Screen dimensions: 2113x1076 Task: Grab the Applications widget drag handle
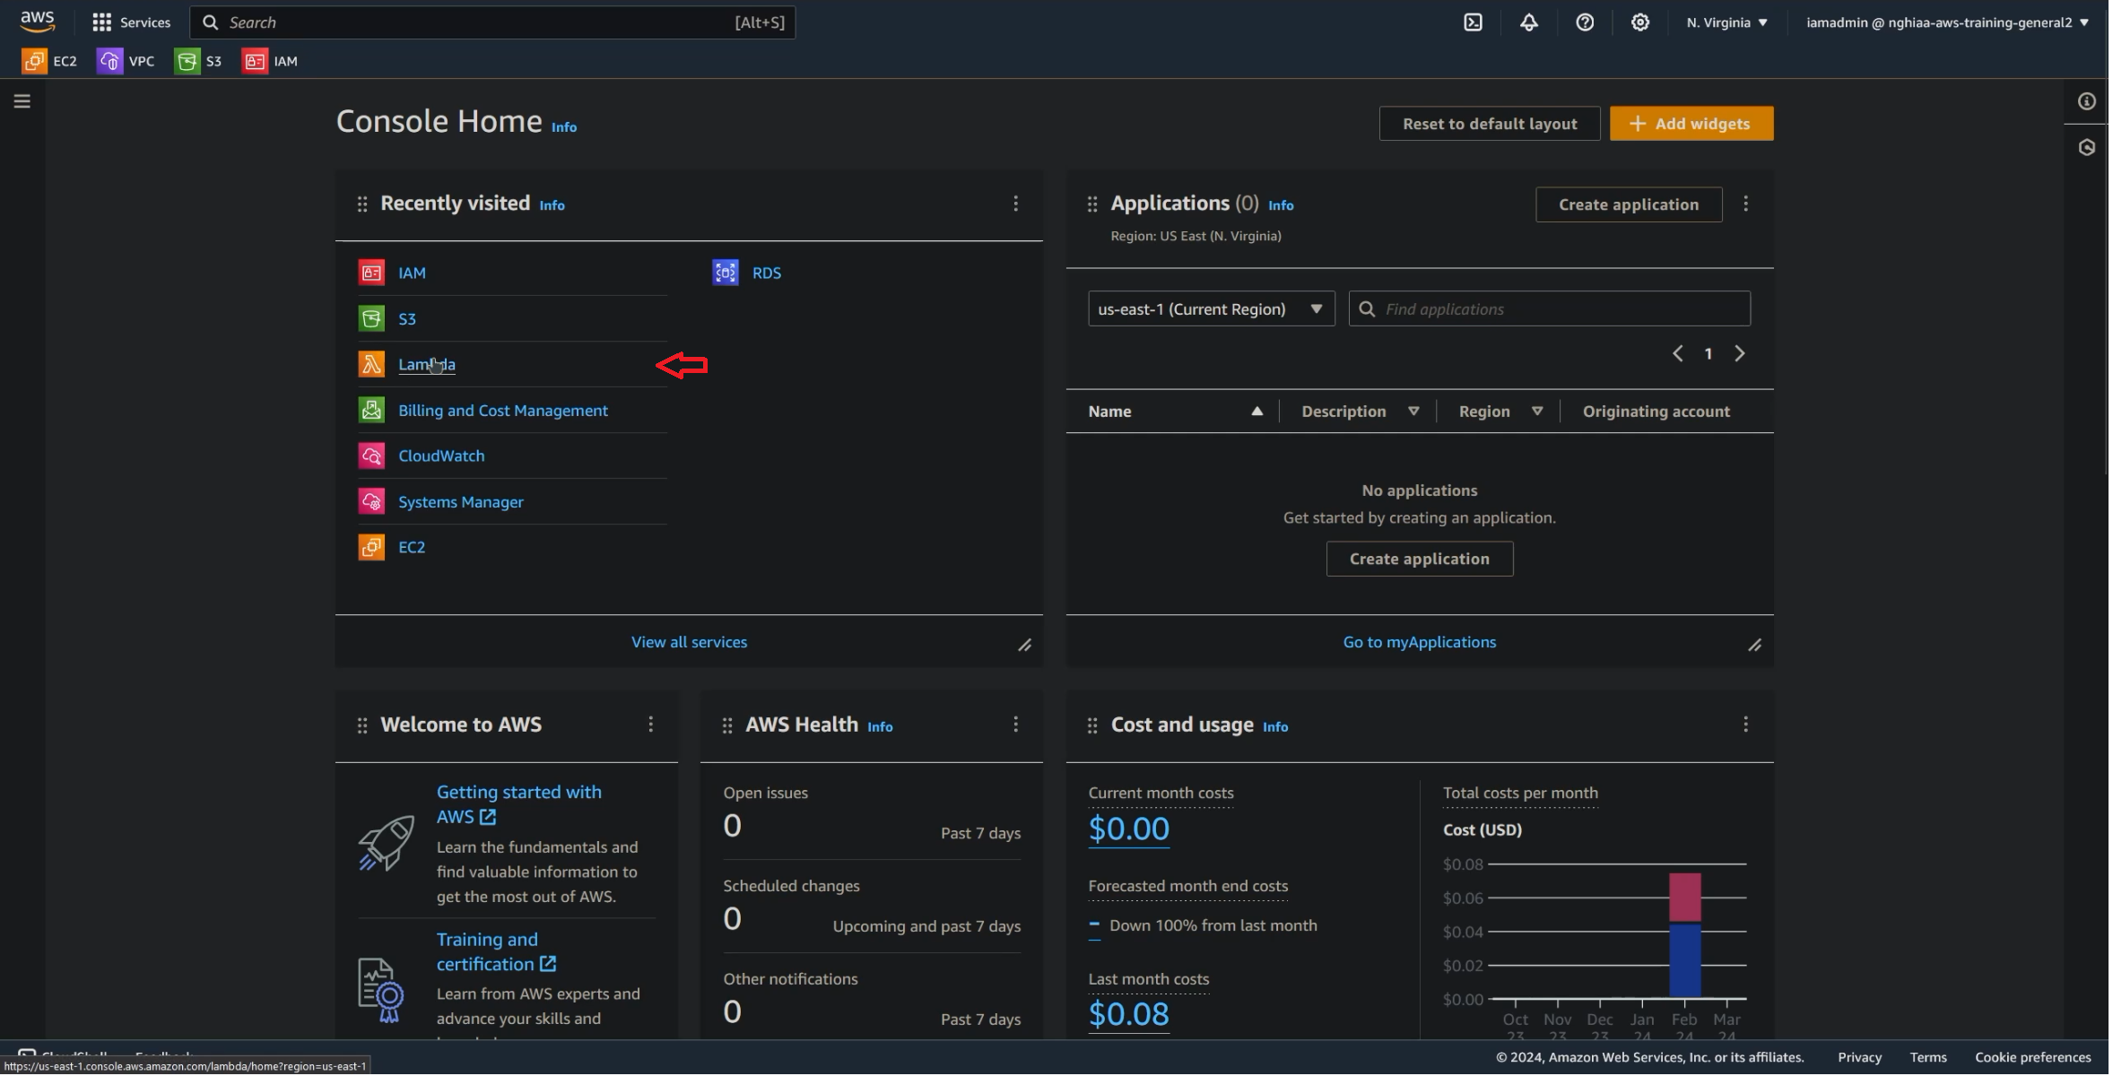(x=1092, y=204)
